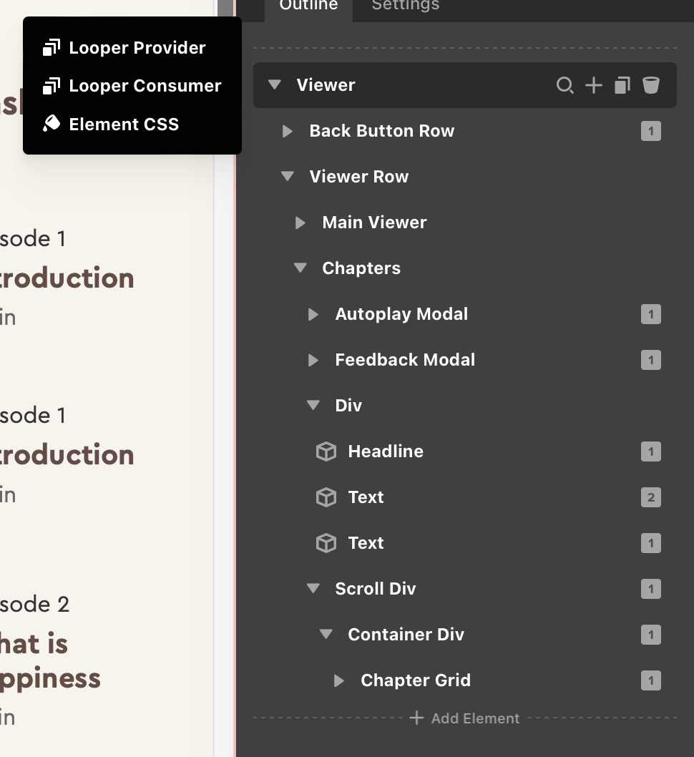Click badge 1 on Chapter Grid row

click(x=651, y=680)
